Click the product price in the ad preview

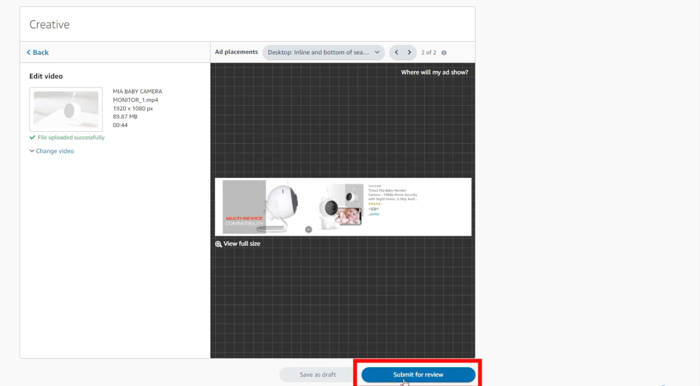pos(374,209)
